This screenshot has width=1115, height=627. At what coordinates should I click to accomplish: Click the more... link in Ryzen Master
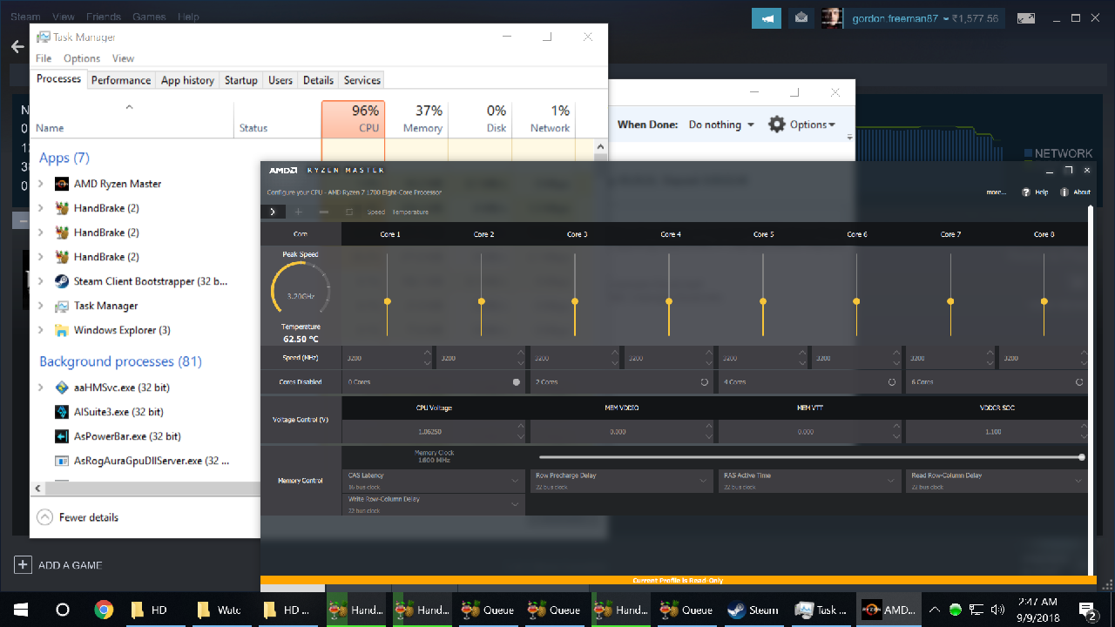click(997, 192)
